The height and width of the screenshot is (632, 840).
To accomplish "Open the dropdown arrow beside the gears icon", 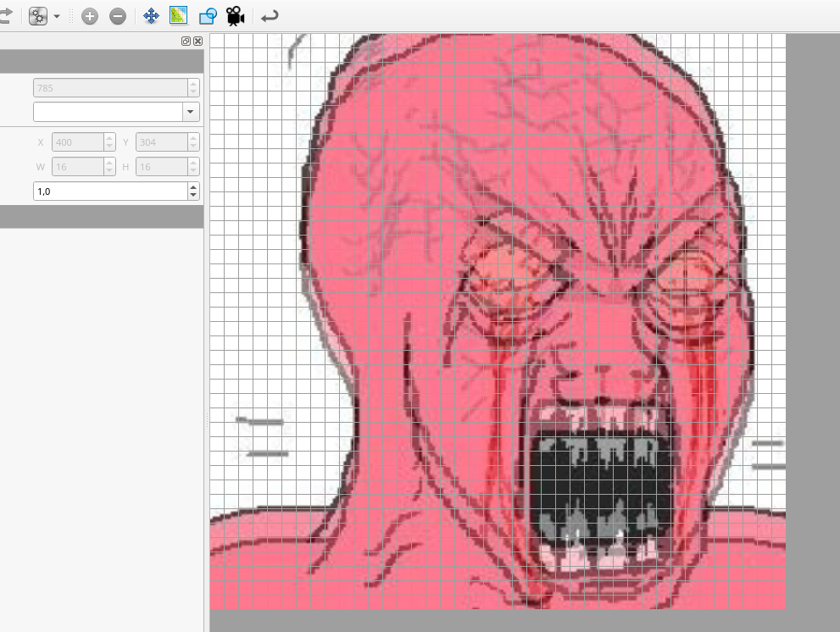I will [57, 16].
